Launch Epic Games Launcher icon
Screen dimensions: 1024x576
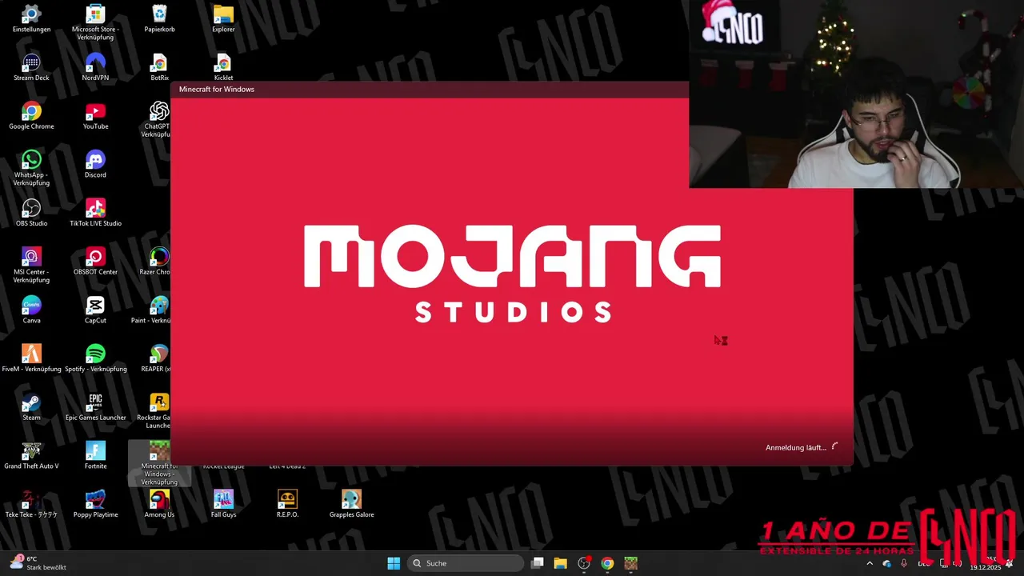tap(95, 407)
